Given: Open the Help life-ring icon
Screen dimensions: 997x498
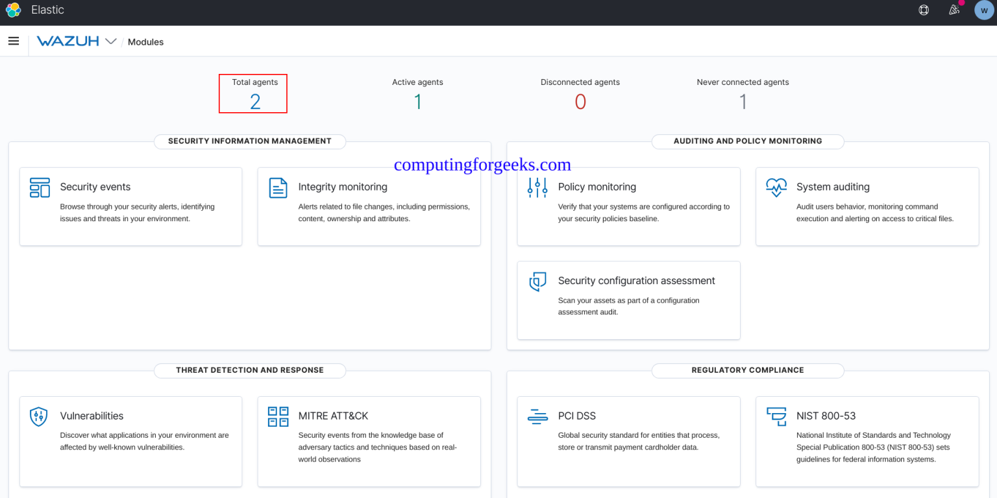Looking at the screenshot, I should click(924, 10).
